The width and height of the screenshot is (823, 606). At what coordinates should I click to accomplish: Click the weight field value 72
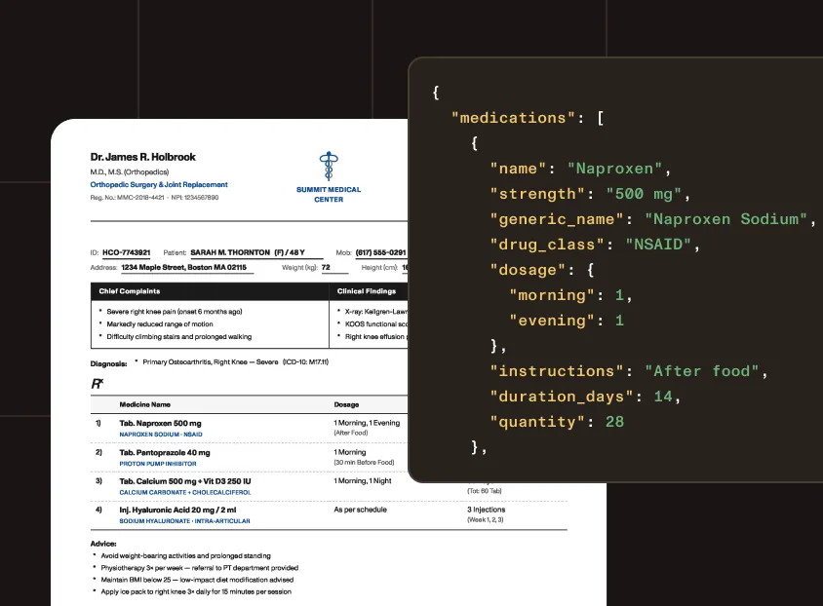point(326,267)
